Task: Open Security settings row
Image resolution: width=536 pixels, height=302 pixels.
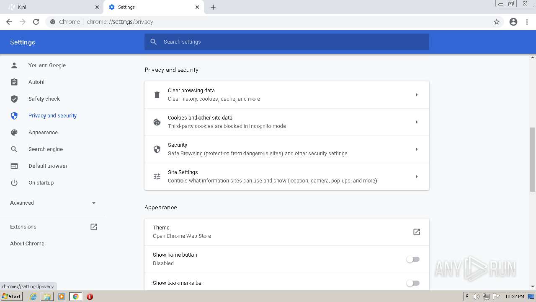Action: tap(287, 149)
